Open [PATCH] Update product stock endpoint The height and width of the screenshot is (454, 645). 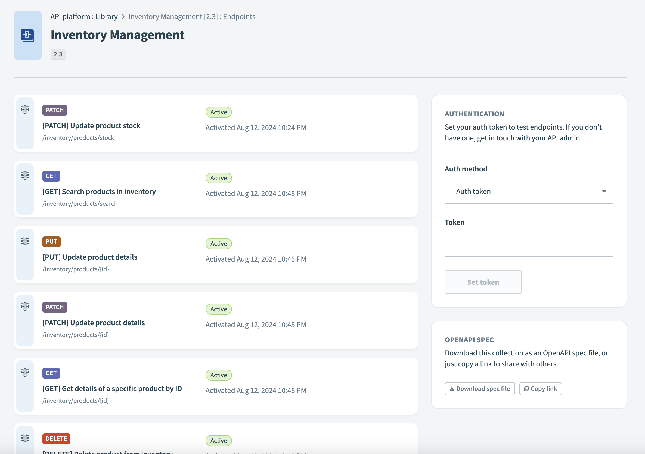(x=91, y=126)
